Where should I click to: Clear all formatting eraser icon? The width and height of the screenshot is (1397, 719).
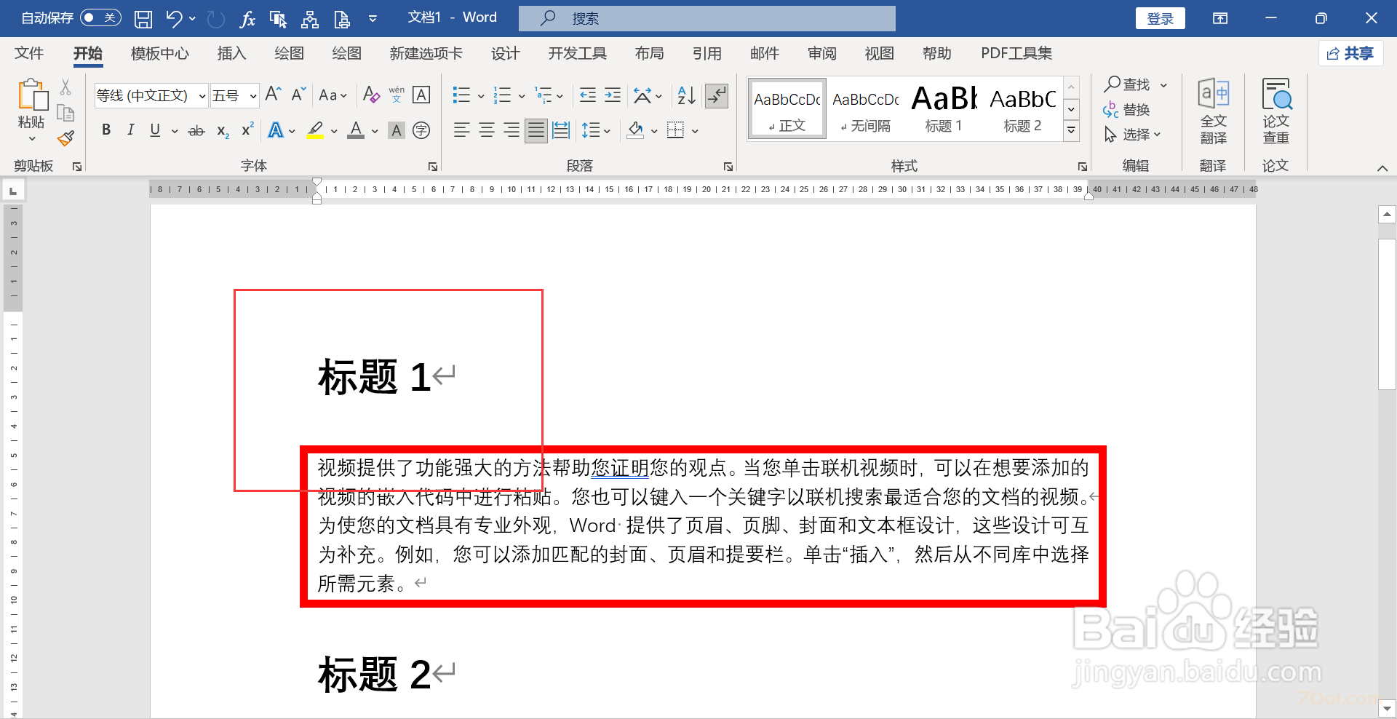tap(371, 95)
